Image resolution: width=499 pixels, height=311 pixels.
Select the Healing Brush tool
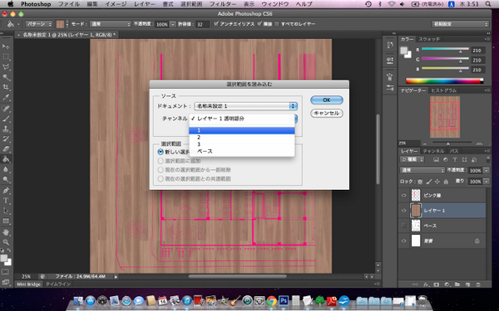pos(6,109)
